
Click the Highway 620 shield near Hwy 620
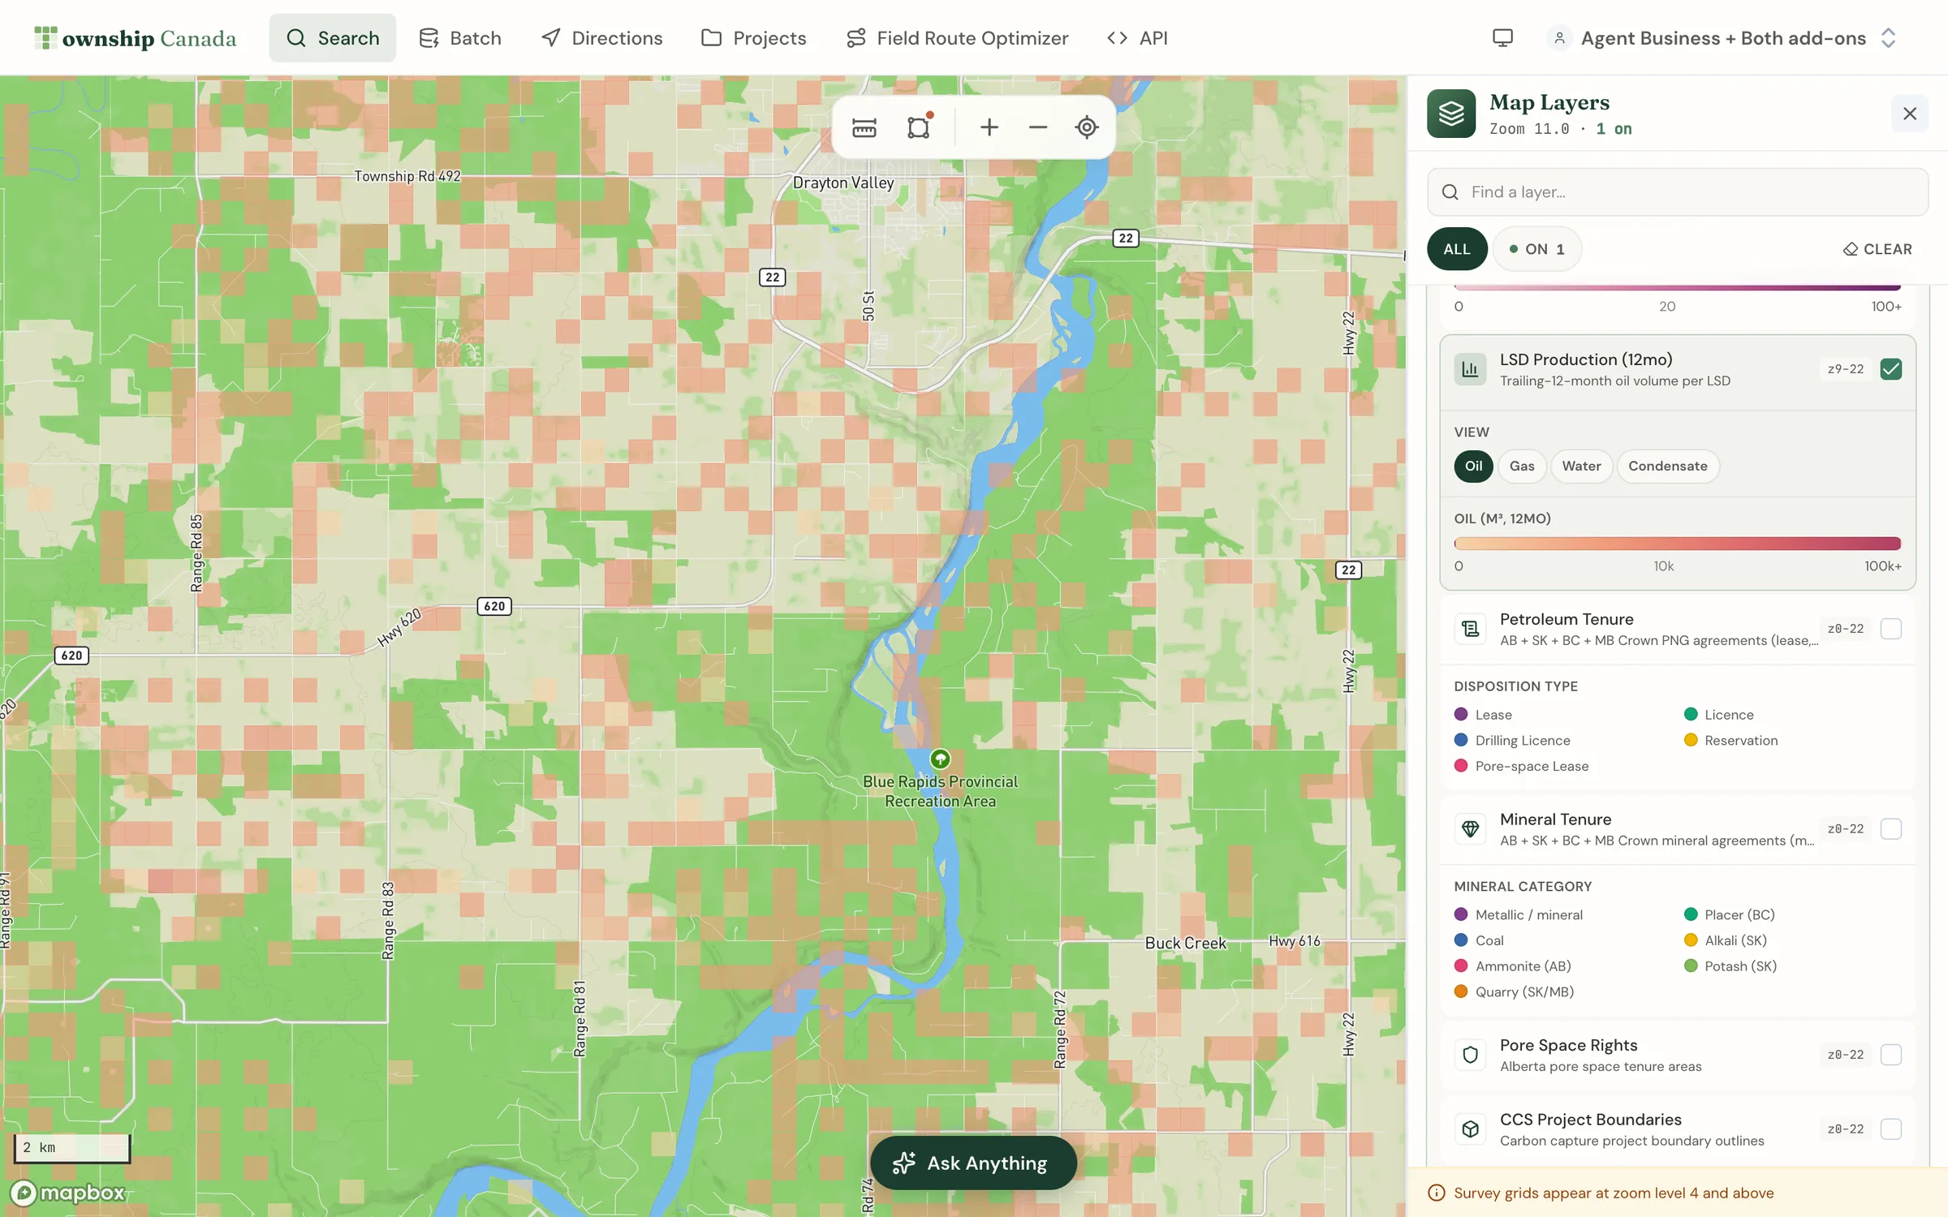494,606
